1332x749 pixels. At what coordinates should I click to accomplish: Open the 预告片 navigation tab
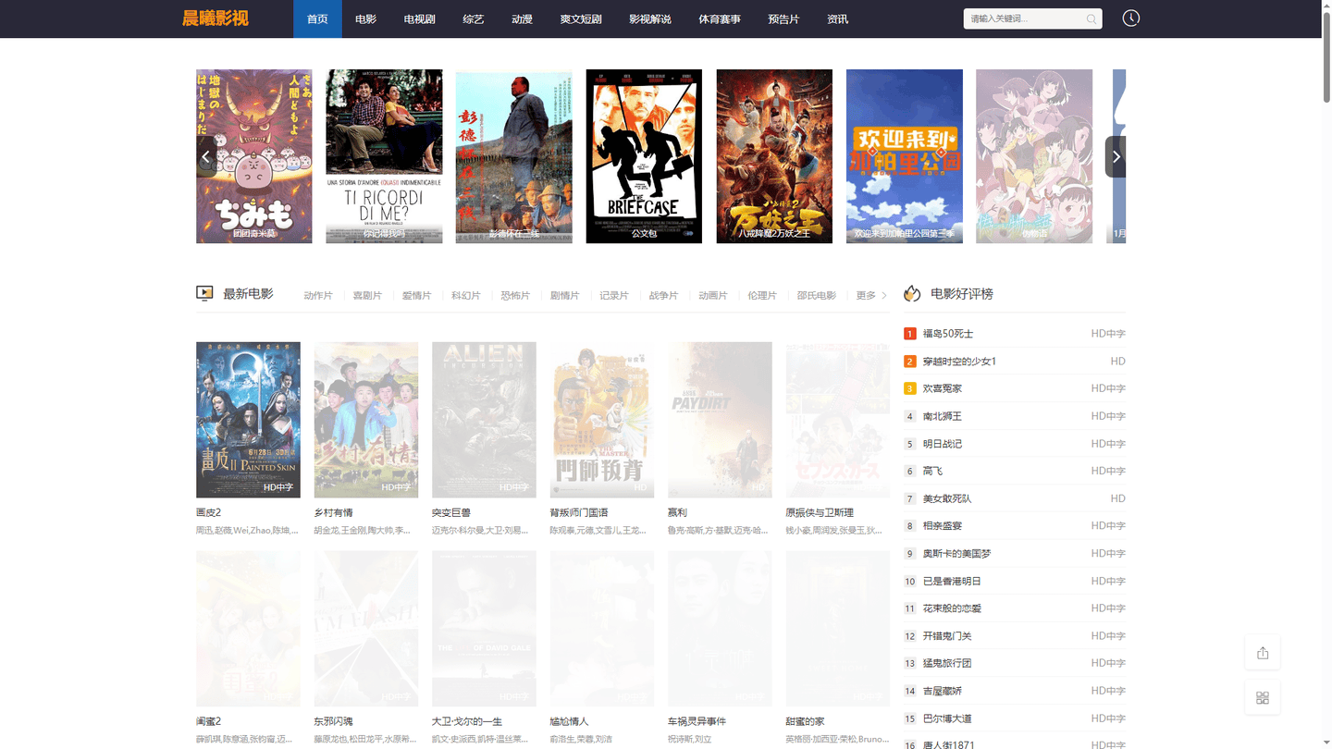[x=783, y=18]
